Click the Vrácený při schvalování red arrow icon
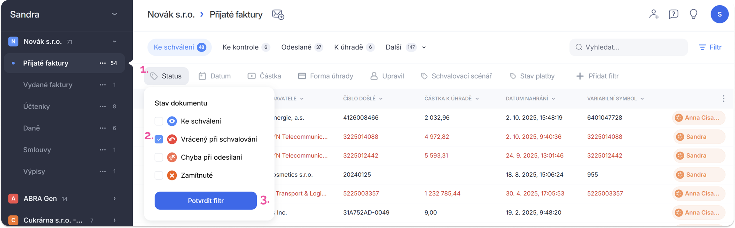Screen dimensions: 735x228 click(x=172, y=139)
